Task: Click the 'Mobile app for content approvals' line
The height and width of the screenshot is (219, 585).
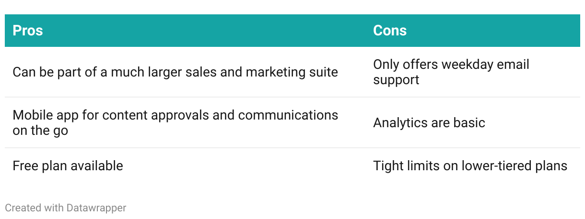Action: point(175,115)
